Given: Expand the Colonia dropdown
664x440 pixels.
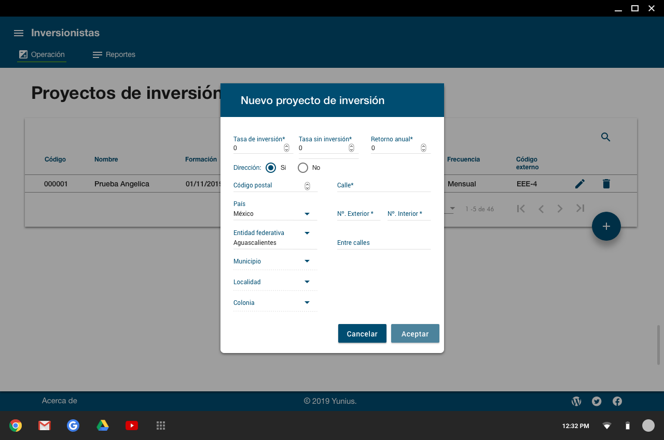Looking at the screenshot, I should click(307, 303).
